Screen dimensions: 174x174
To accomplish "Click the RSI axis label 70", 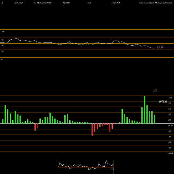I will [2, 40].
